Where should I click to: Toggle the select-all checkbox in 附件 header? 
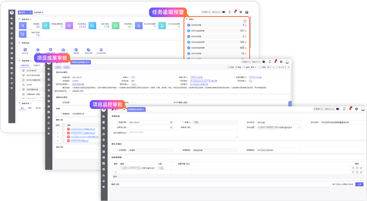point(63,125)
